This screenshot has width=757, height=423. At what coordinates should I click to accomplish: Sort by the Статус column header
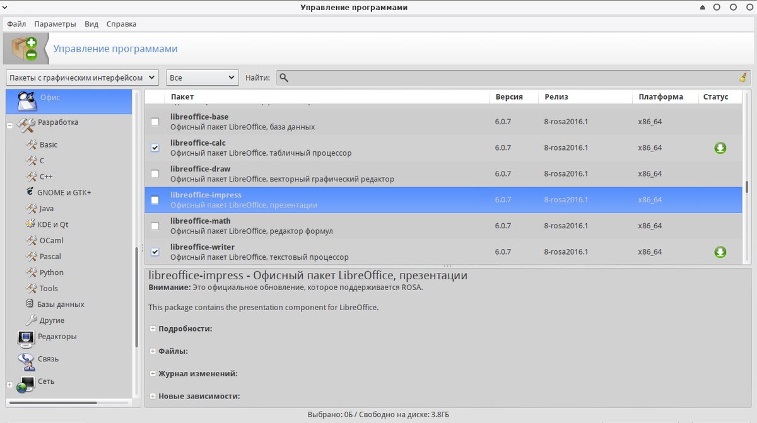click(720, 97)
